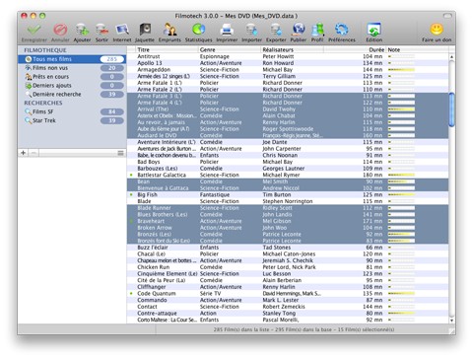Click the minus button under sidebar

(34, 153)
